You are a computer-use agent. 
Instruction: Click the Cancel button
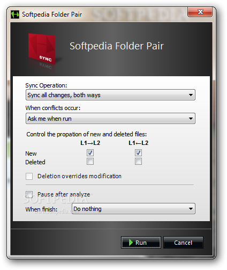tap(183, 243)
